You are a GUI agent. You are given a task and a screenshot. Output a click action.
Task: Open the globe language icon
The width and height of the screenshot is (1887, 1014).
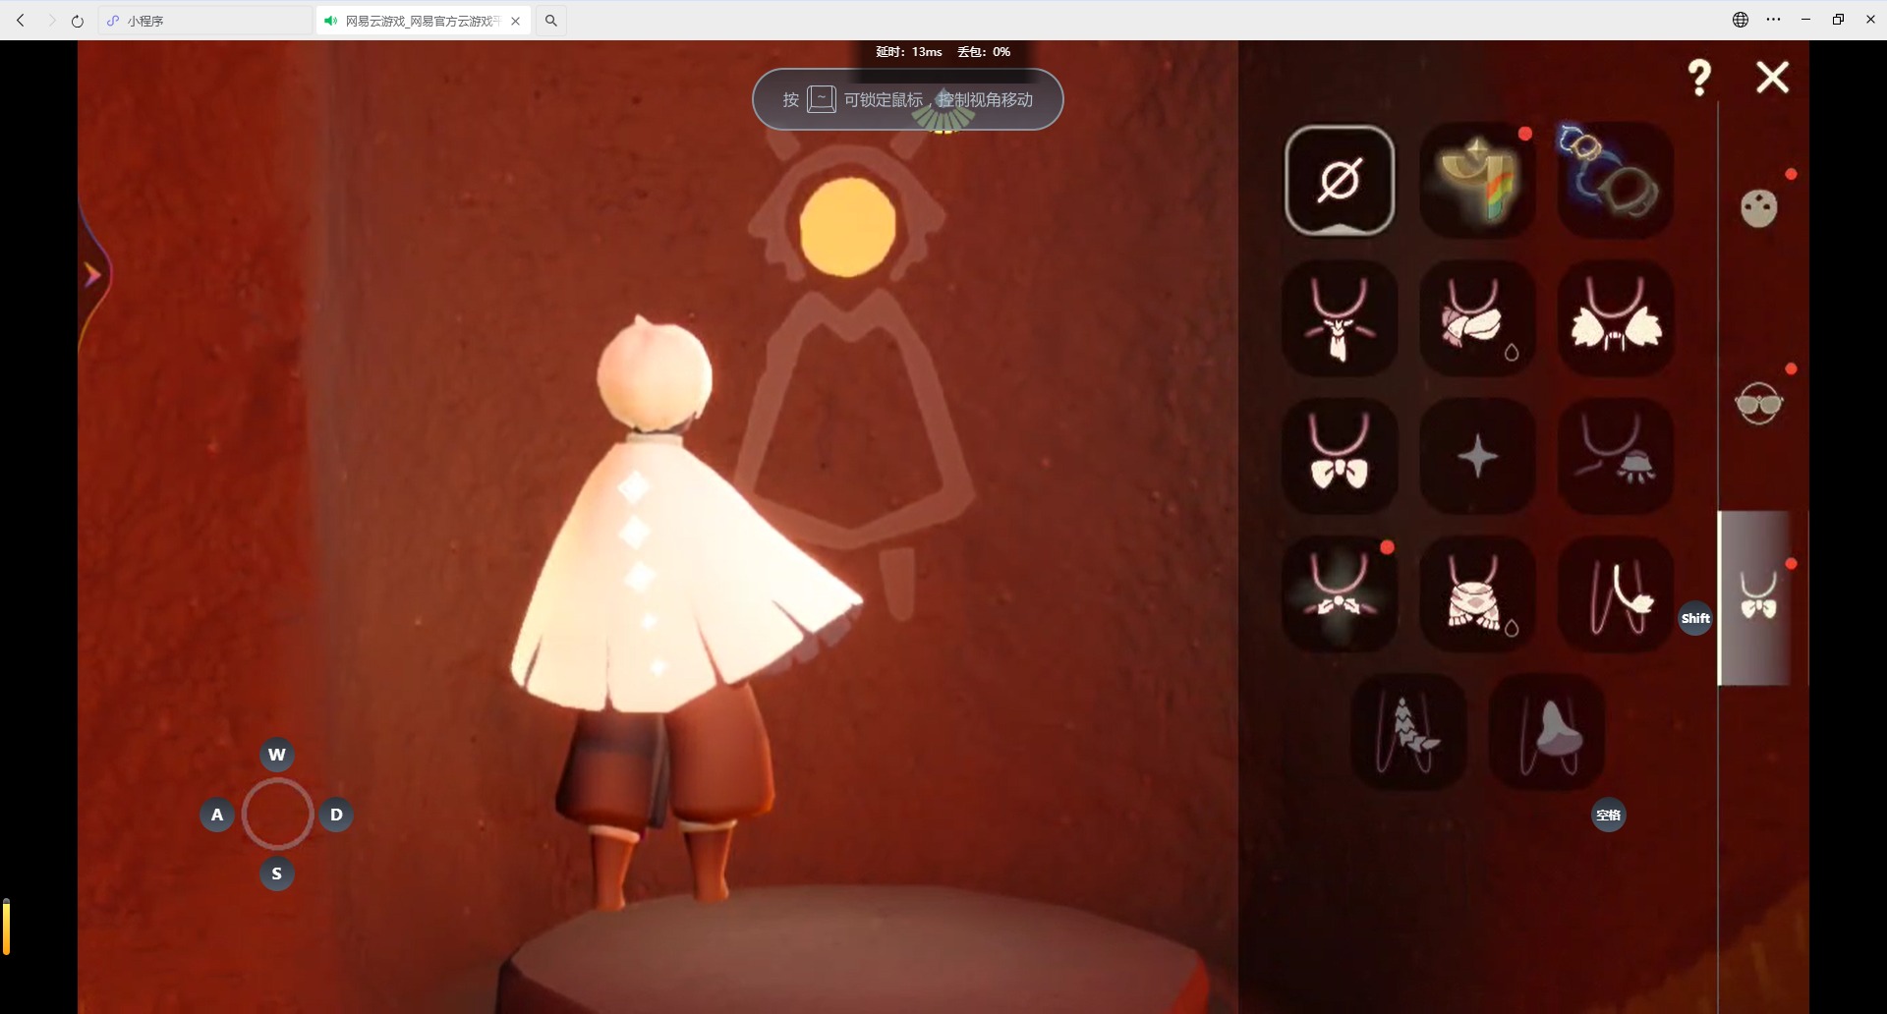click(1741, 20)
